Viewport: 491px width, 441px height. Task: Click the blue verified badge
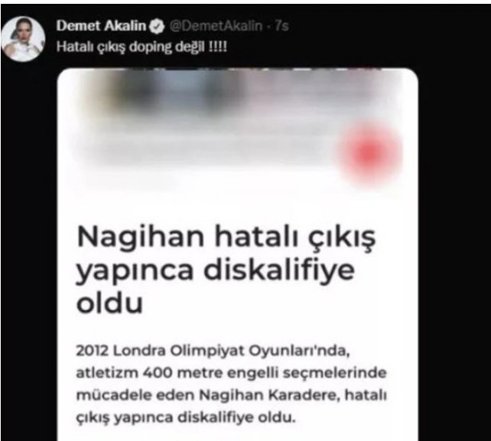157,26
